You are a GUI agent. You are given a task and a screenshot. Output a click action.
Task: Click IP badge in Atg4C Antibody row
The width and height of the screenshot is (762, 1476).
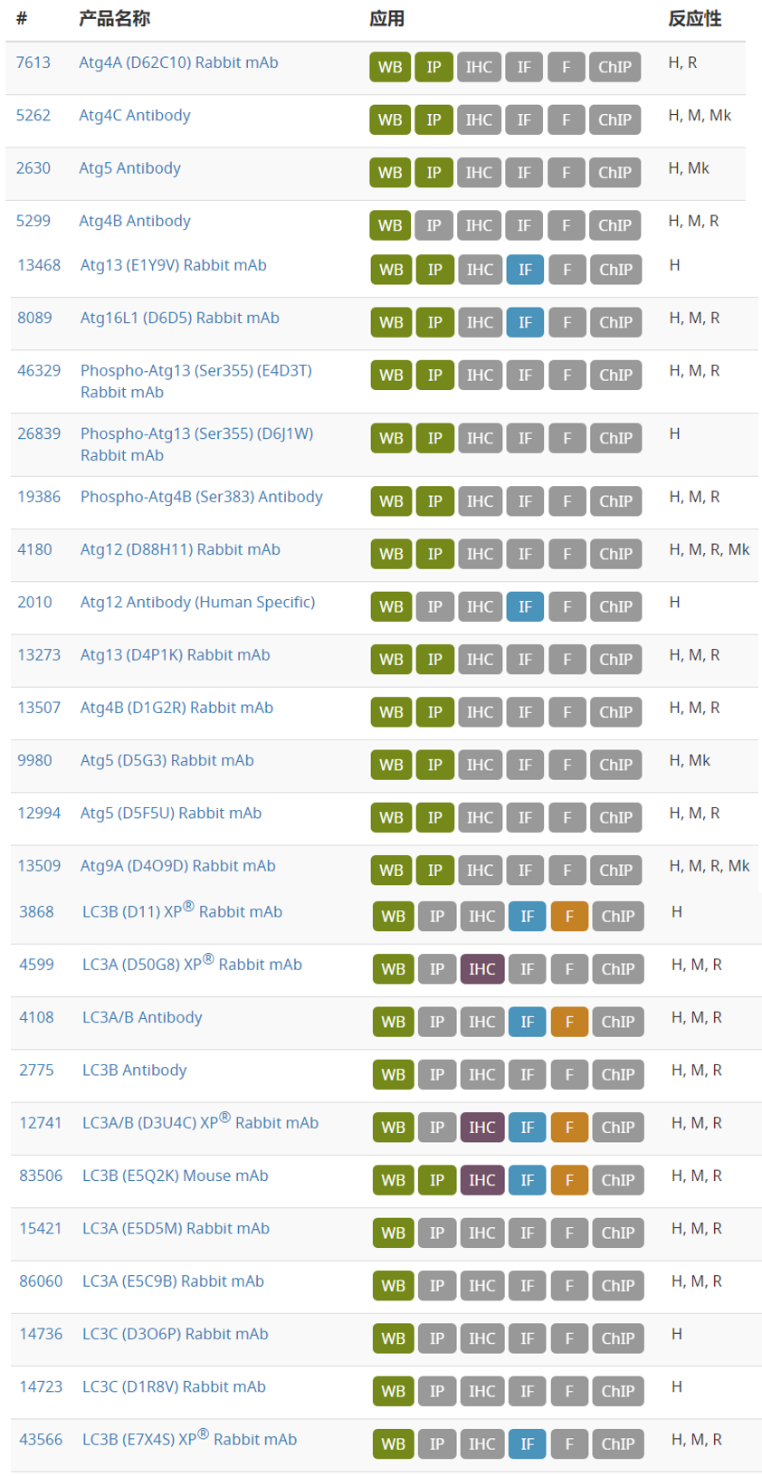[x=433, y=119]
